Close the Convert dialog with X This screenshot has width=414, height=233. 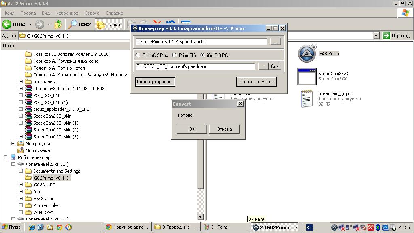[x=240, y=104]
